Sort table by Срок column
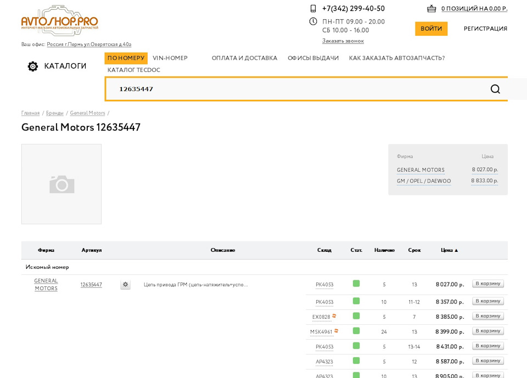Screen dimensions: 527x378 point(414,250)
